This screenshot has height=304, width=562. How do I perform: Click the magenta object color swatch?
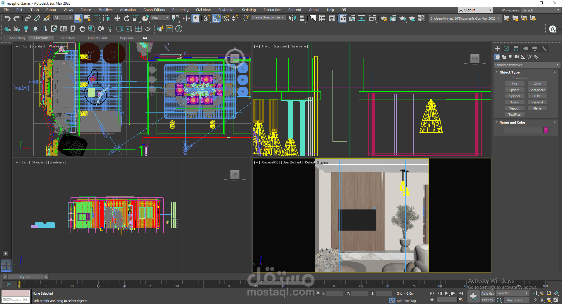pyautogui.click(x=546, y=130)
